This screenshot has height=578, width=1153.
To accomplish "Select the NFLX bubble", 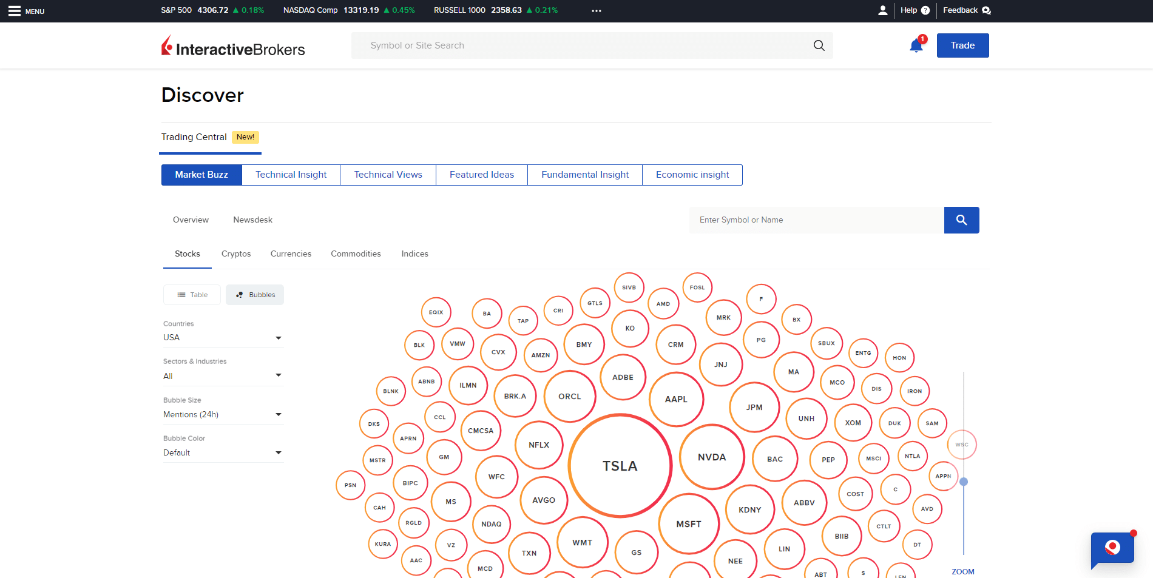I will [539, 445].
